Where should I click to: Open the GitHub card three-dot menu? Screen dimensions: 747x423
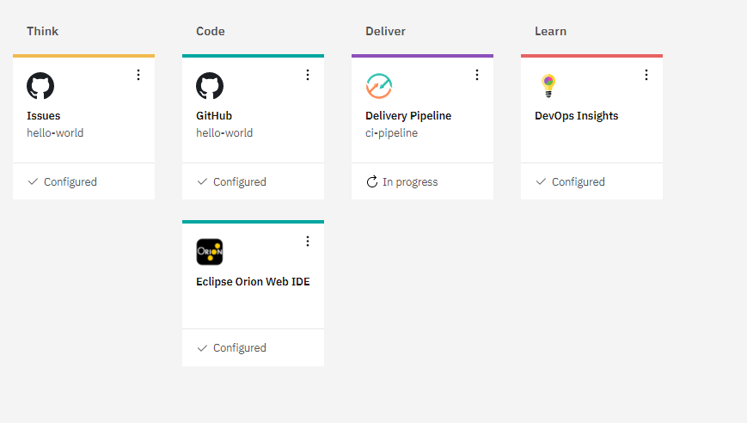tap(308, 75)
